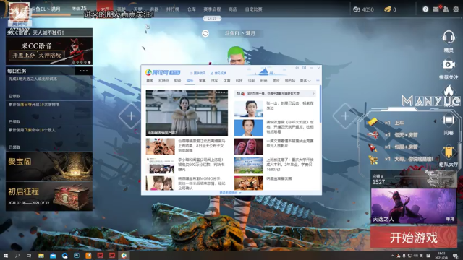Open taskbar search magnifier
The height and width of the screenshot is (260, 463).
17,255
